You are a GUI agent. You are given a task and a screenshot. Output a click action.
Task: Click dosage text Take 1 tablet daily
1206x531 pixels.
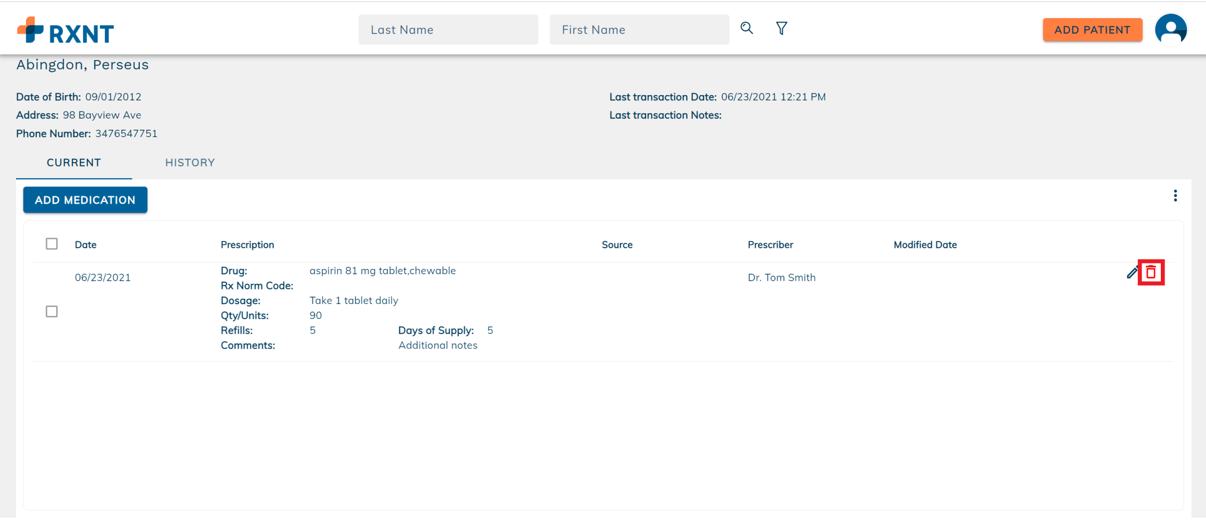[x=354, y=300]
